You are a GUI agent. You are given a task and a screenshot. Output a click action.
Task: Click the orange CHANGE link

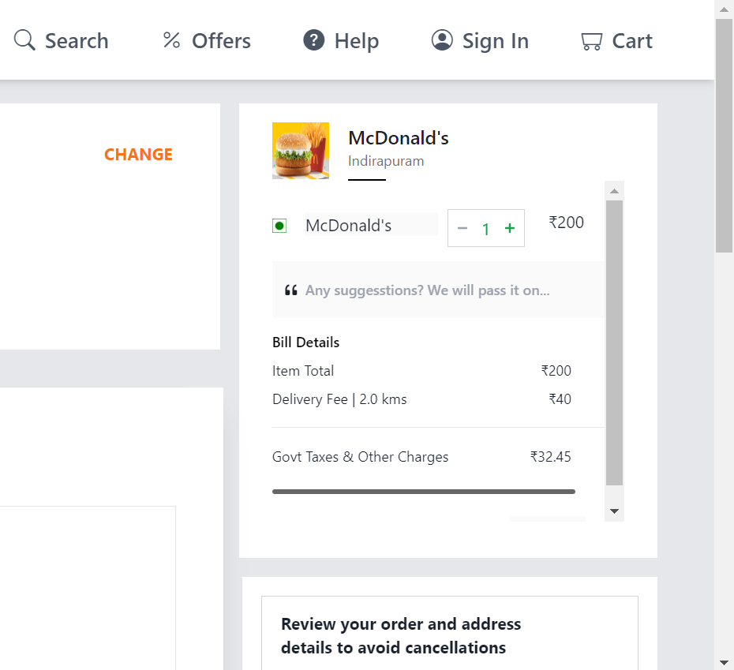coord(138,155)
